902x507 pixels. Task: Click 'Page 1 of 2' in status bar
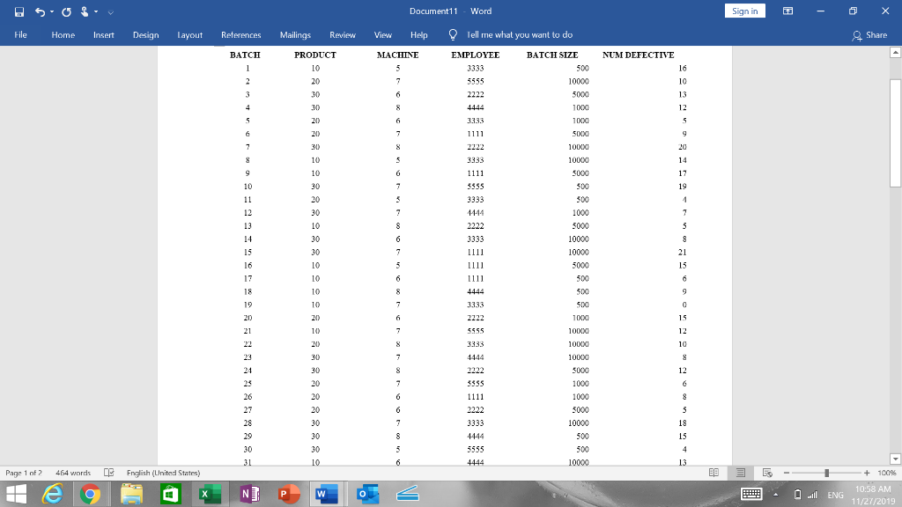tap(24, 473)
